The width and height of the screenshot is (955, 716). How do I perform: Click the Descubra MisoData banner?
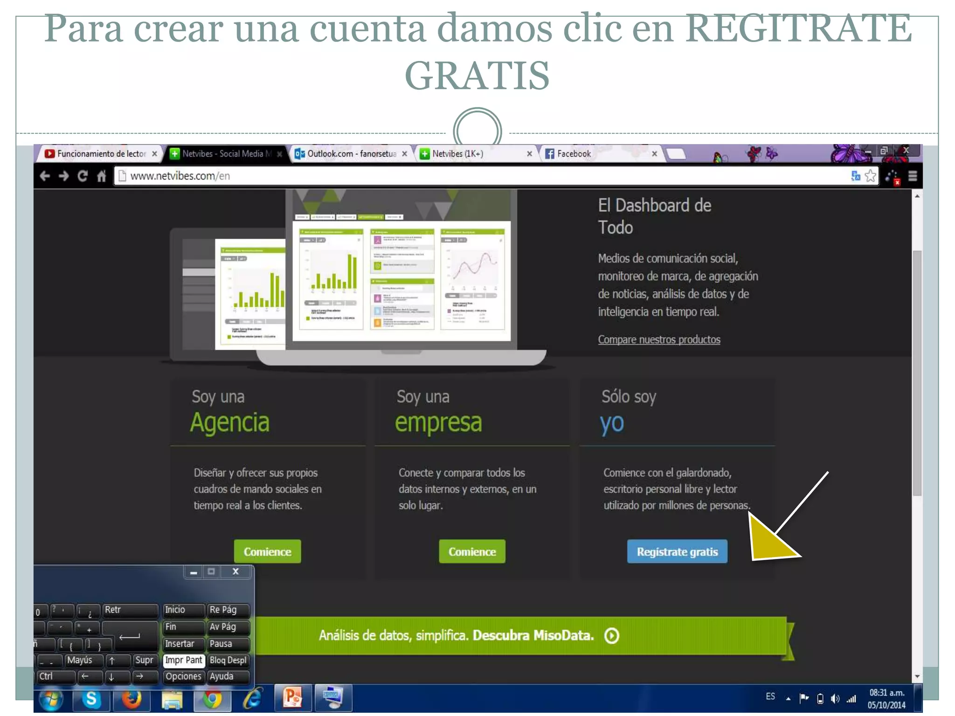[520, 636]
